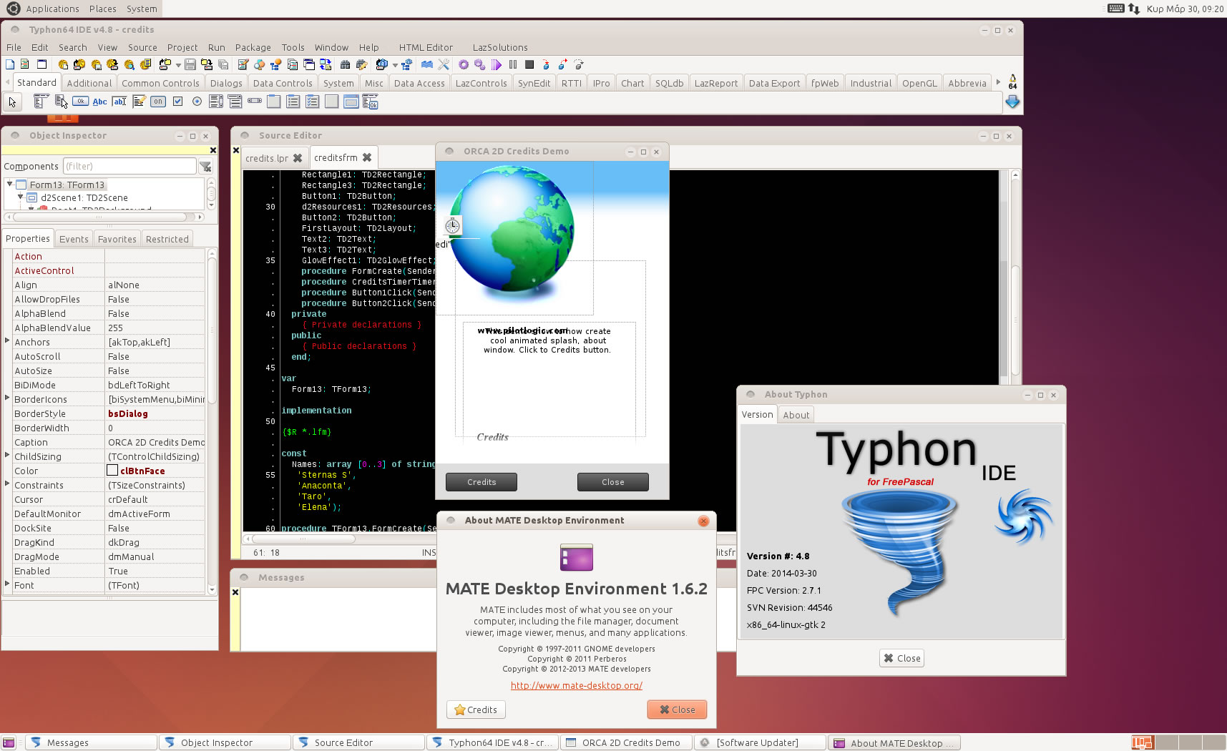Switch to the Data Controls palette tab
The width and height of the screenshot is (1227, 751).
tap(283, 83)
